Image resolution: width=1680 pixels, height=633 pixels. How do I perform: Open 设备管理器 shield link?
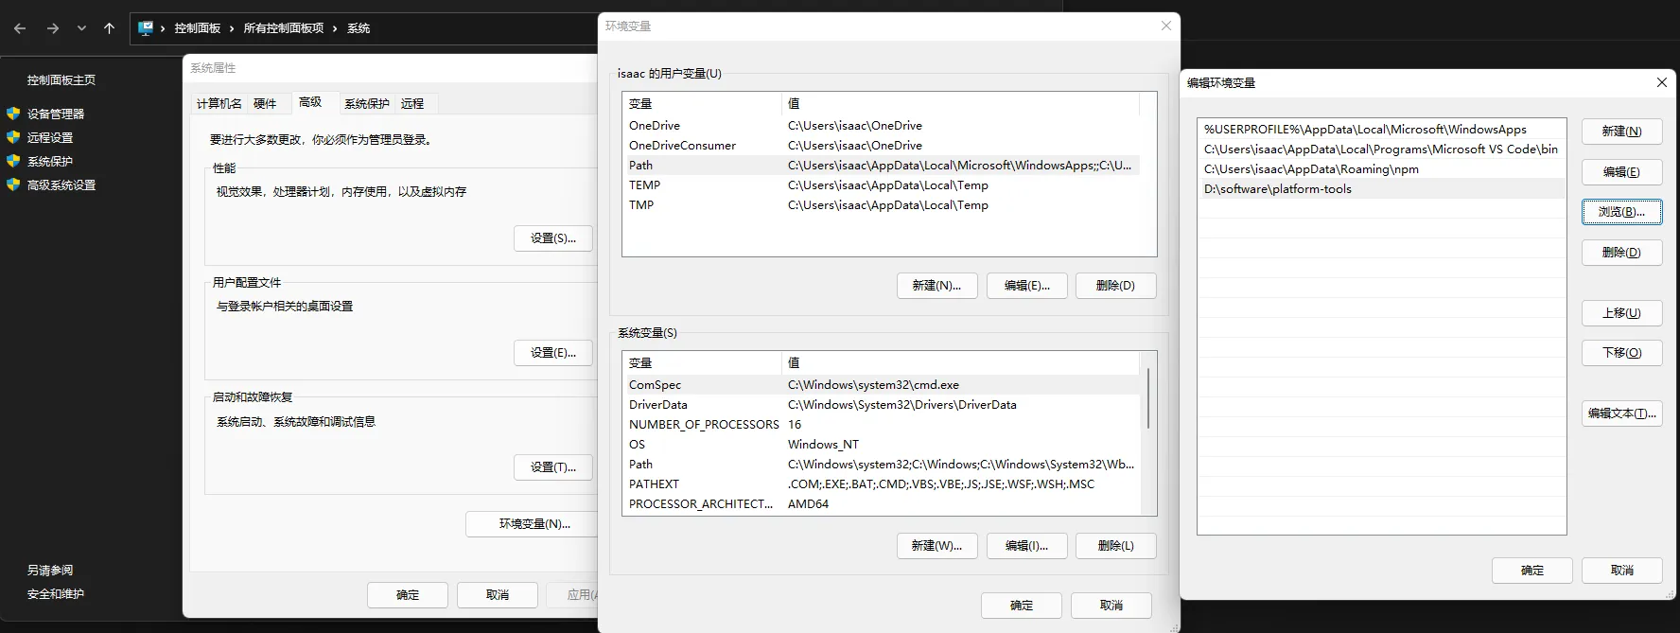[55, 114]
